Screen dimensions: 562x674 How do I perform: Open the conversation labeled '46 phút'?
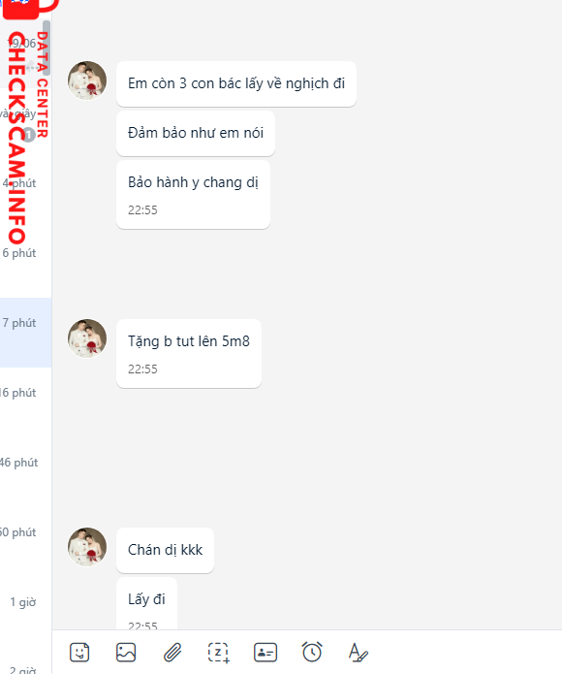(x=26, y=472)
